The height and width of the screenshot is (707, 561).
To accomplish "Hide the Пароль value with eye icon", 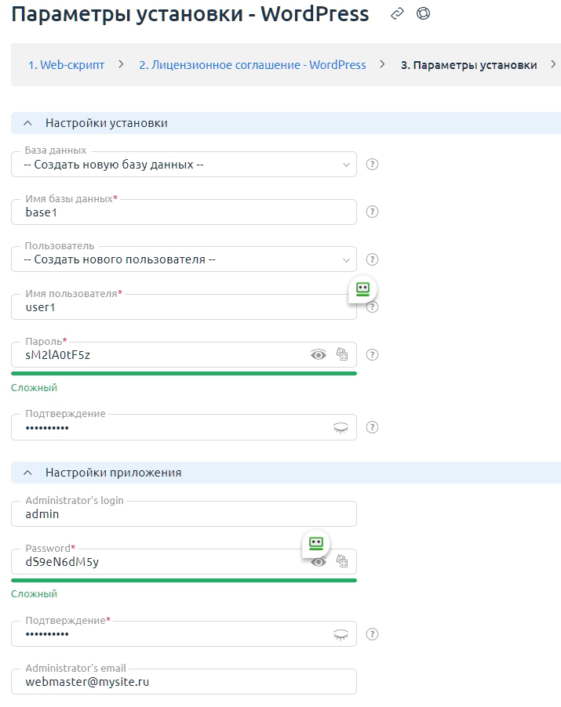I will tap(319, 355).
